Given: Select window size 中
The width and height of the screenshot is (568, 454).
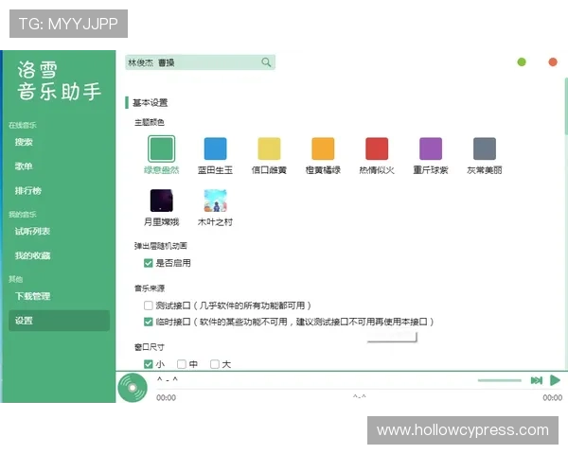Looking at the screenshot, I should pos(182,364).
